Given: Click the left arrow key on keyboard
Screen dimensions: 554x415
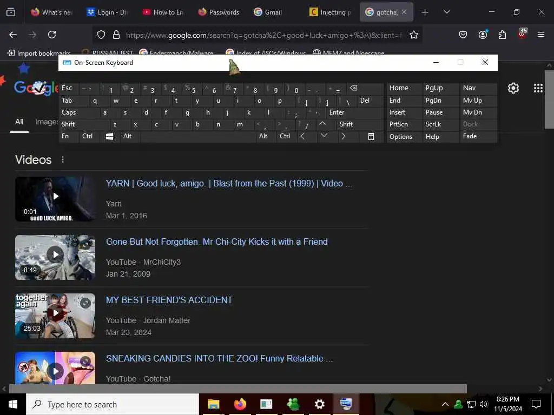Looking at the screenshot, I should pos(302,136).
